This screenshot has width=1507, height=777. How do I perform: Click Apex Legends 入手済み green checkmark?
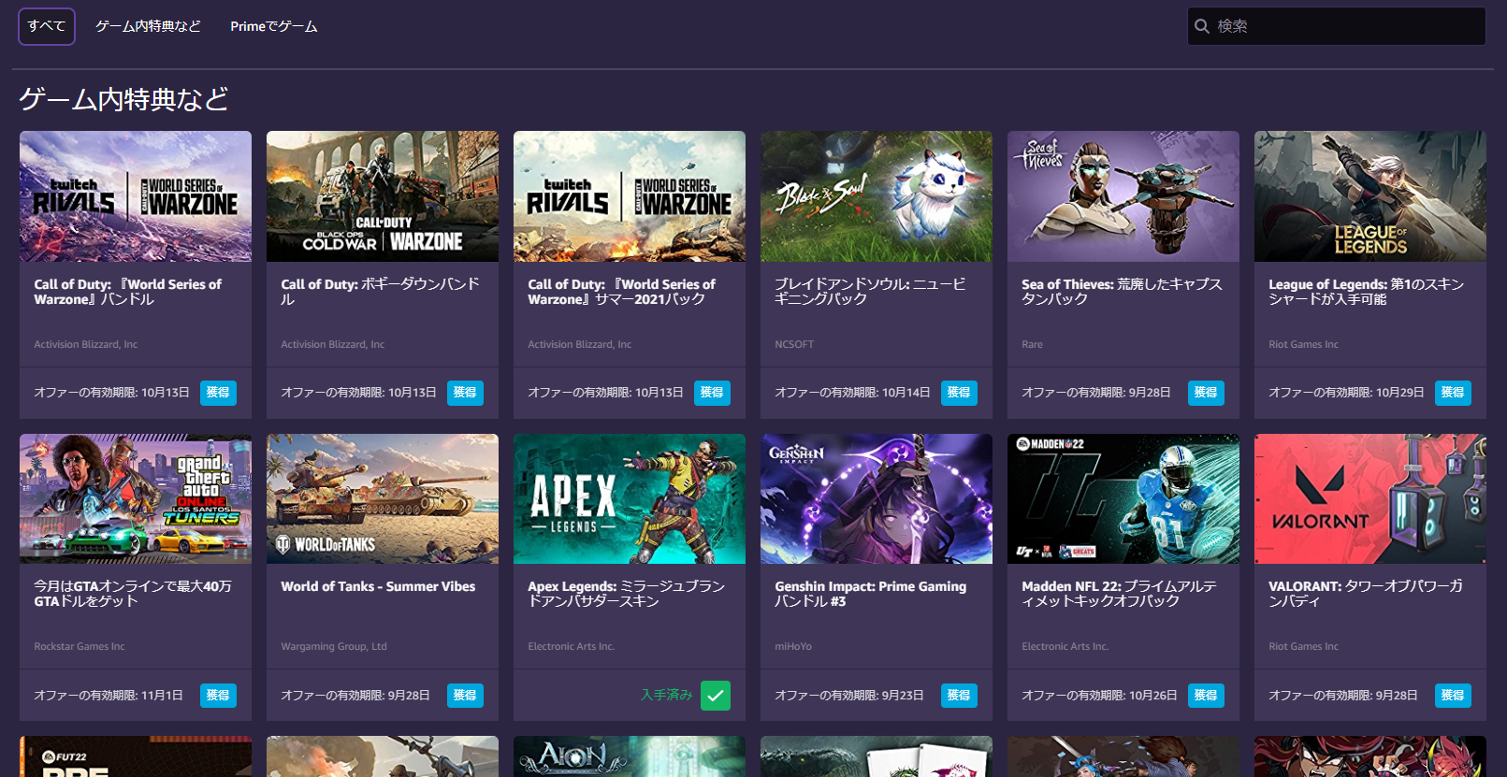716,696
